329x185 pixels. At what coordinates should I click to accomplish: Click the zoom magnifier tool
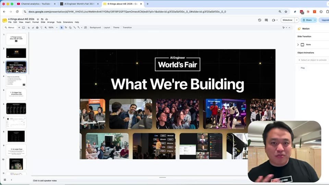coord(46,27)
